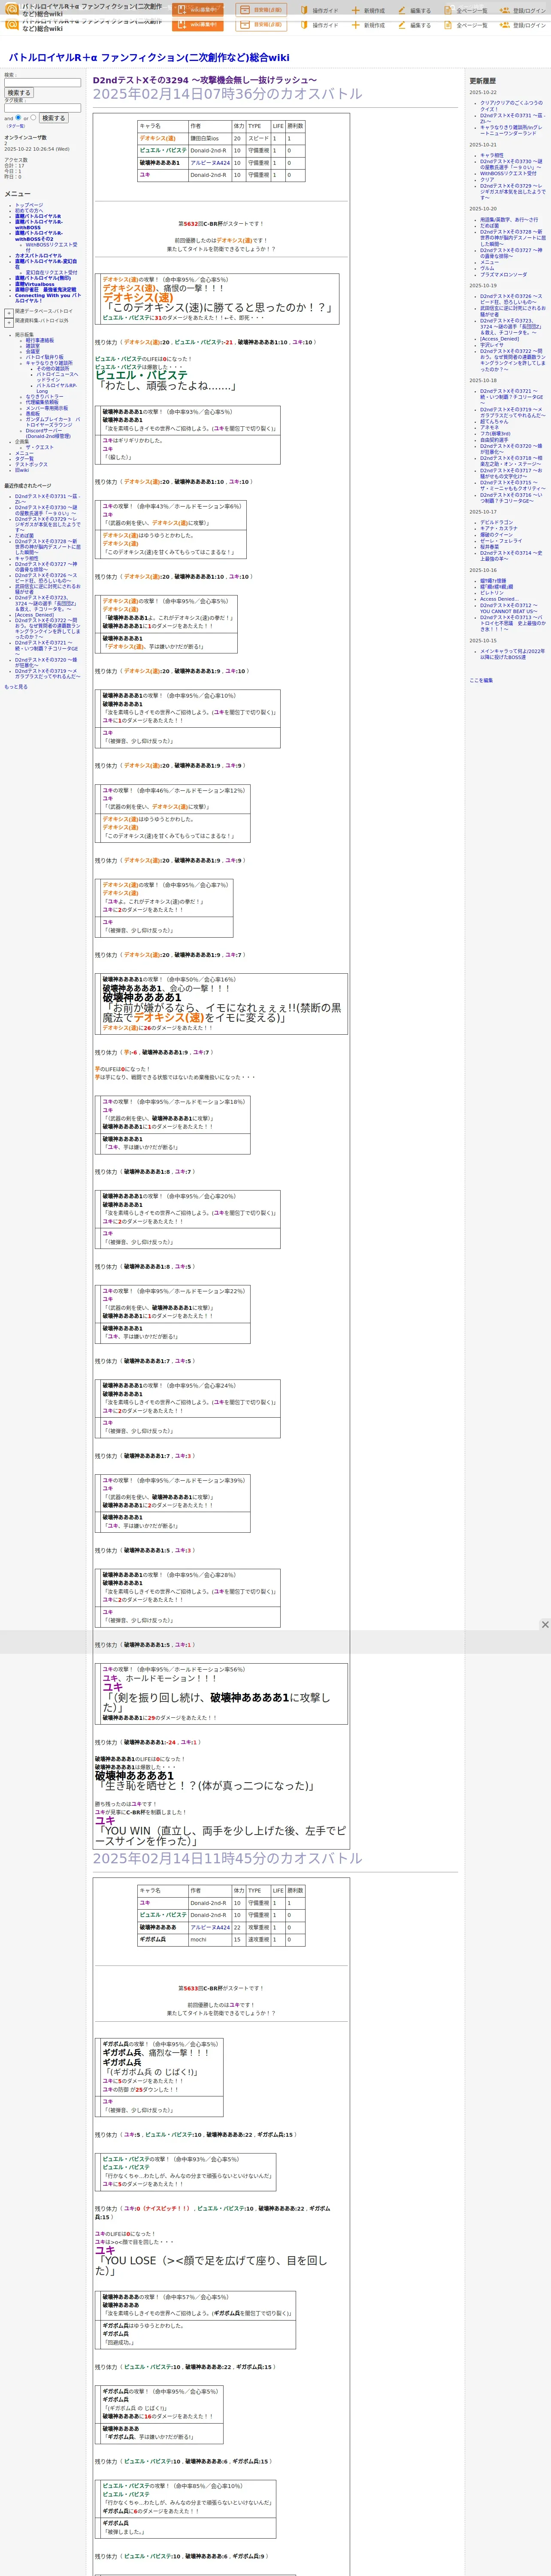Click the タグ検索 tag search input
551x2576 pixels.
tap(42, 108)
